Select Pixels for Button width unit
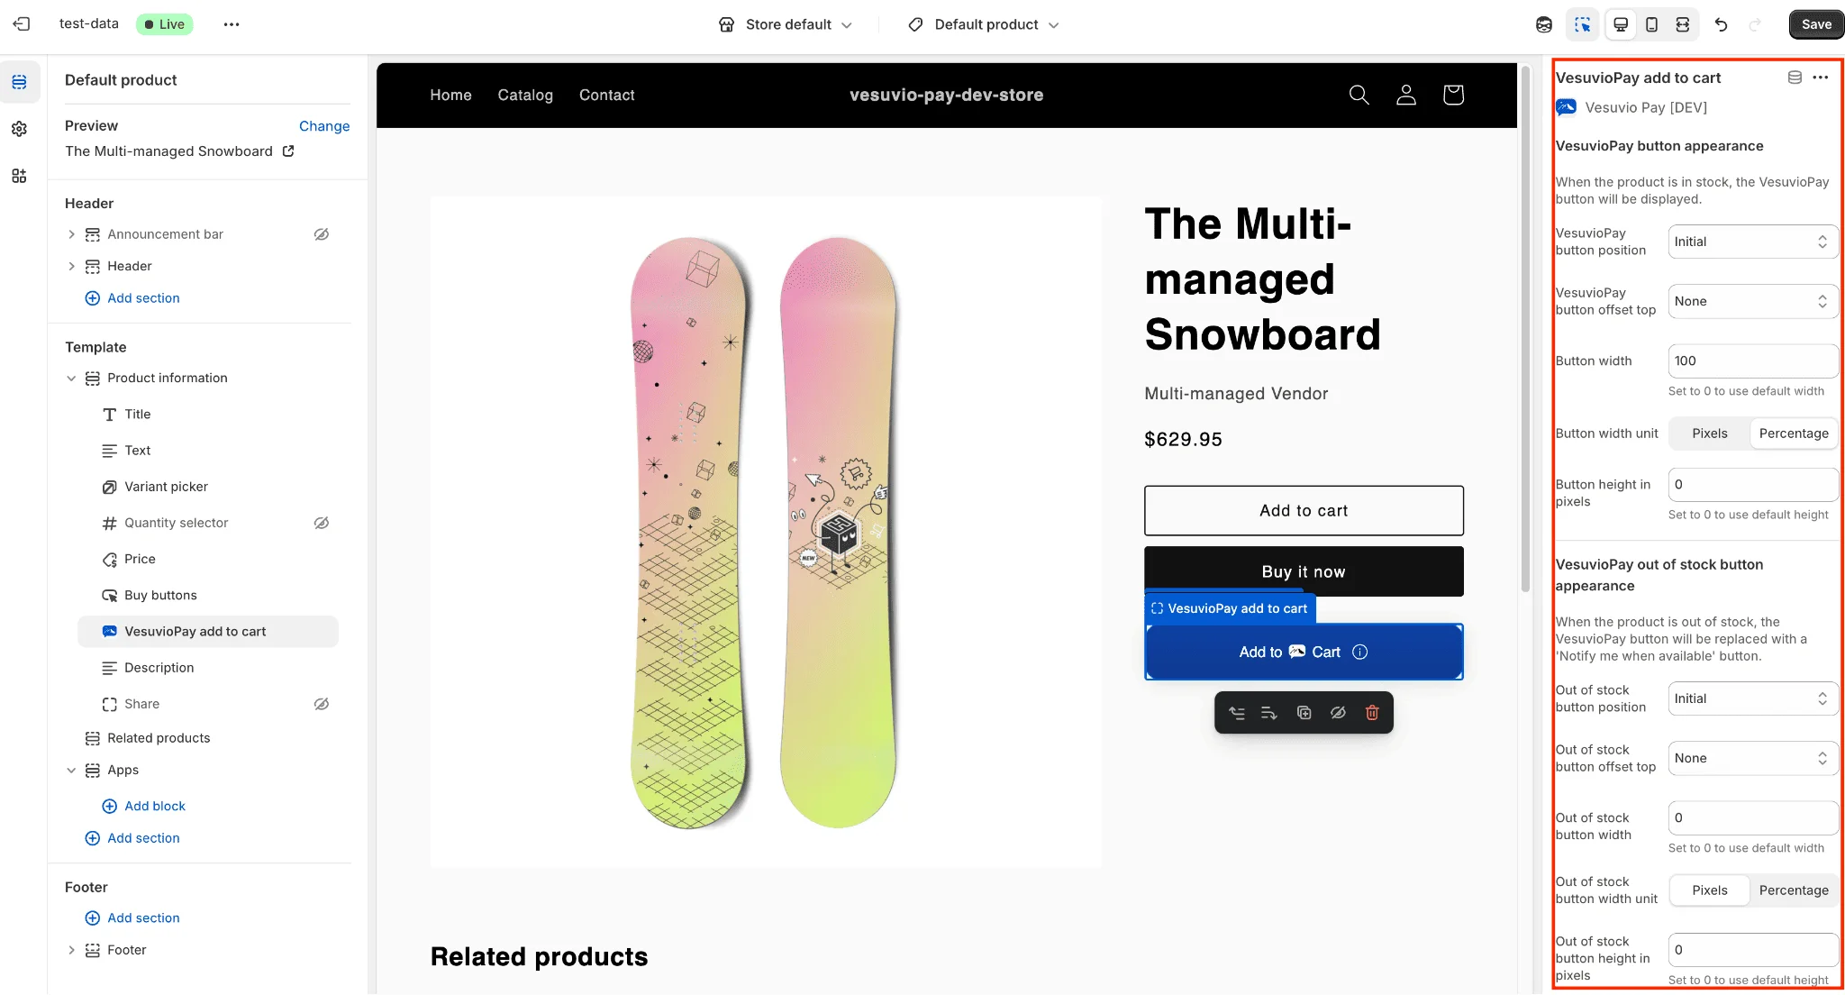The height and width of the screenshot is (995, 1845). pos(1709,434)
